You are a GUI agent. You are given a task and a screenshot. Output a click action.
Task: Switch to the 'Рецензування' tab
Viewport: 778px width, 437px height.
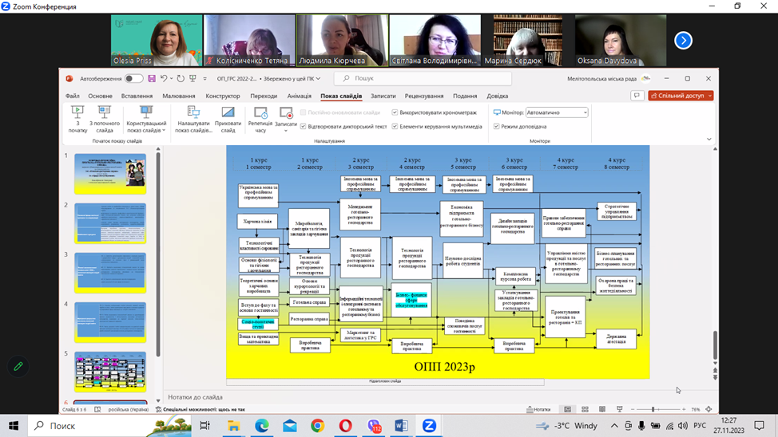(x=423, y=96)
